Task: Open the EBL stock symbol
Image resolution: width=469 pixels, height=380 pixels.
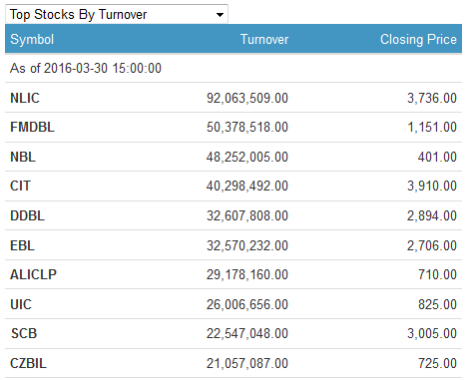Action: coord(22,245)
